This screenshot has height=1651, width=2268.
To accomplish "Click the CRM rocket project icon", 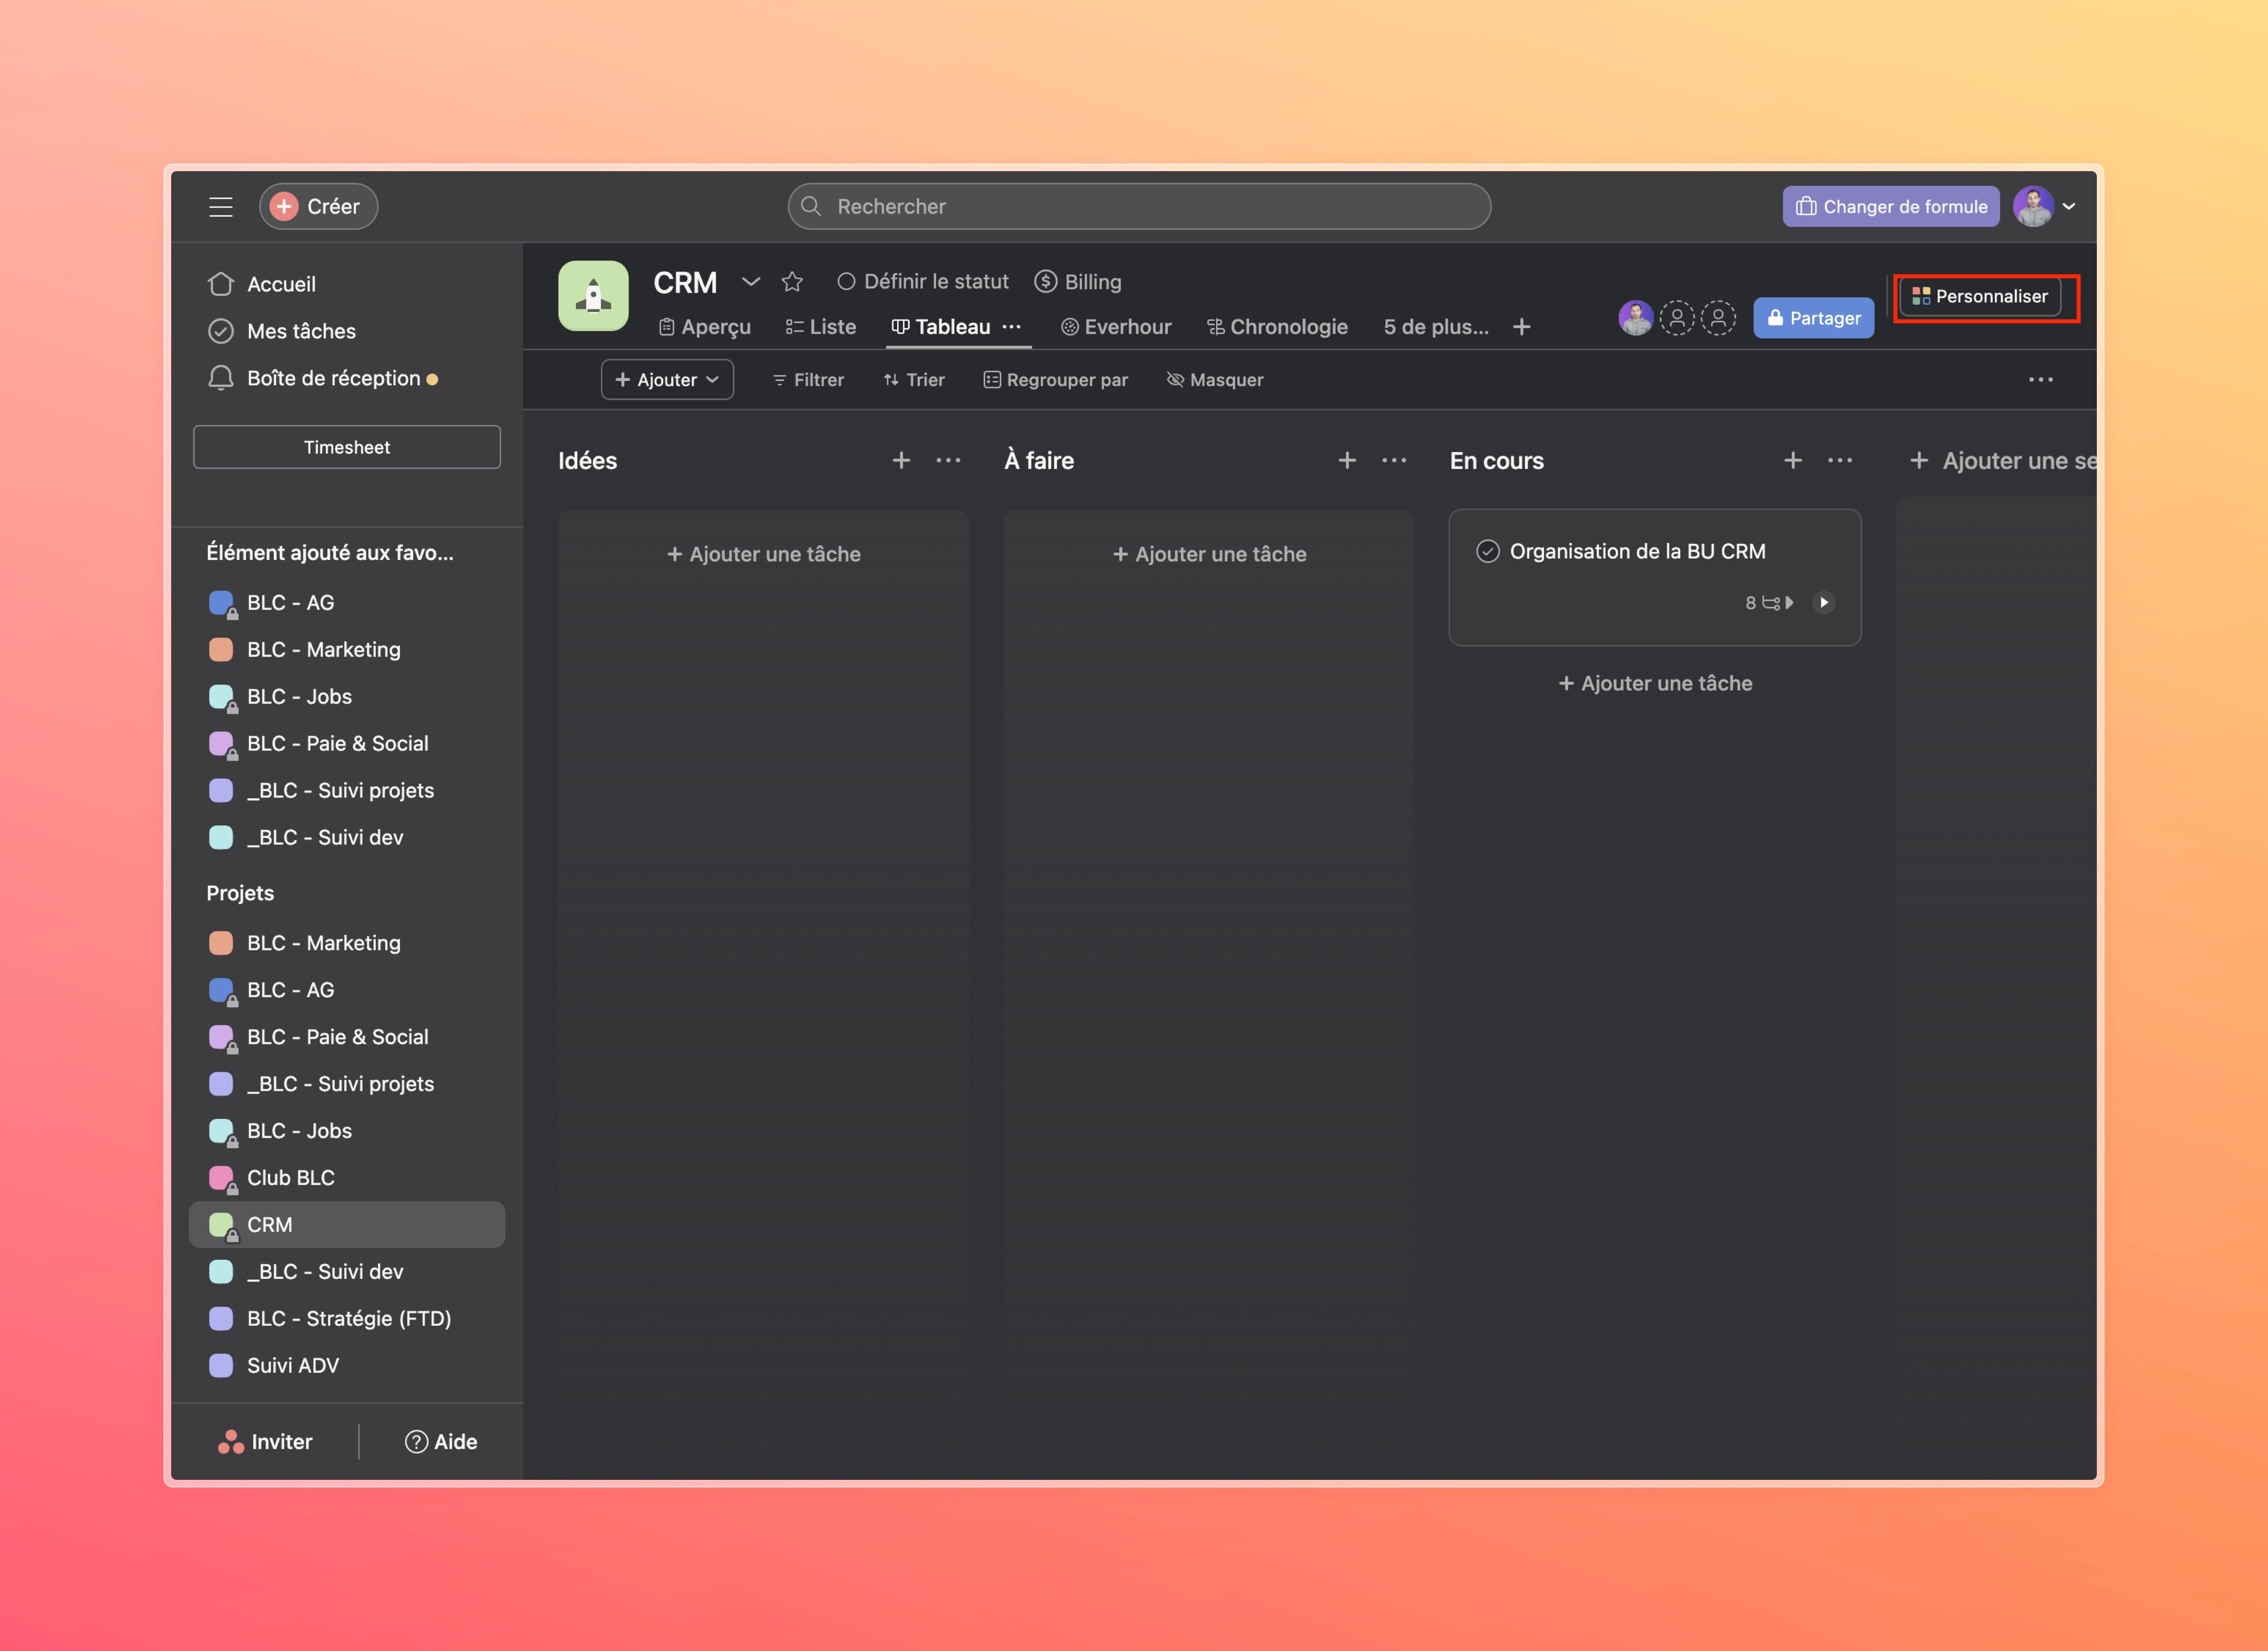I will pyautogui.click(x=593, y=296).
